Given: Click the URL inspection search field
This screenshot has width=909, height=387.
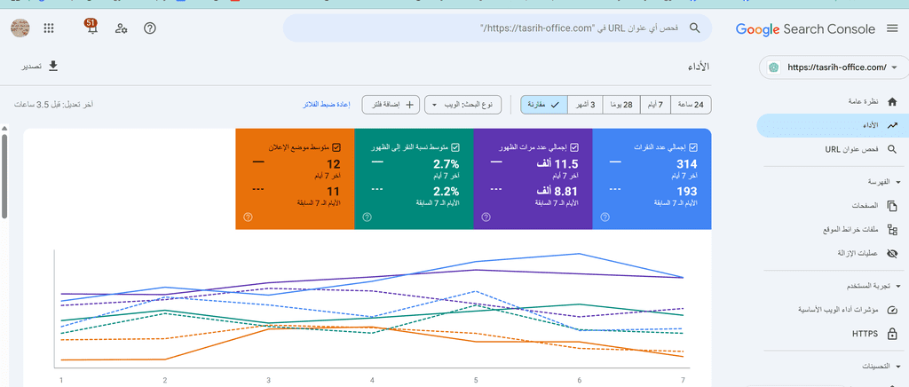Looking at the screenshot, I should 497,28.
